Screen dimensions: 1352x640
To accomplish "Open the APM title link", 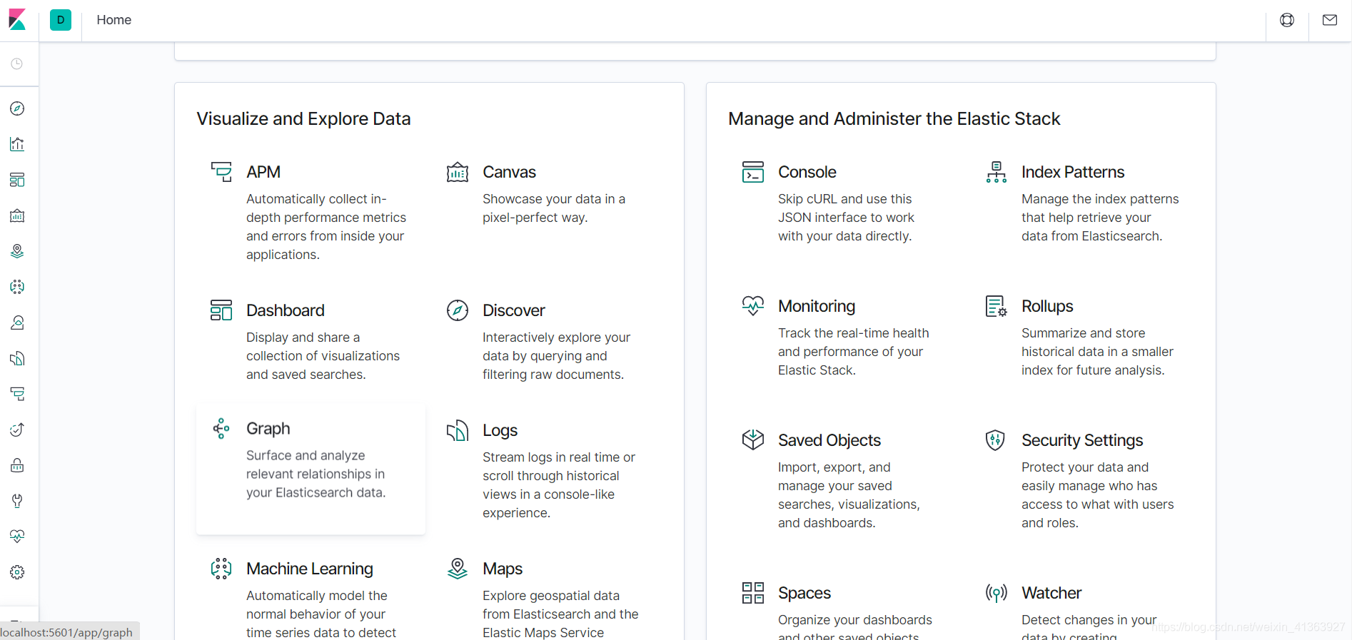I will (x=263, y=172).
